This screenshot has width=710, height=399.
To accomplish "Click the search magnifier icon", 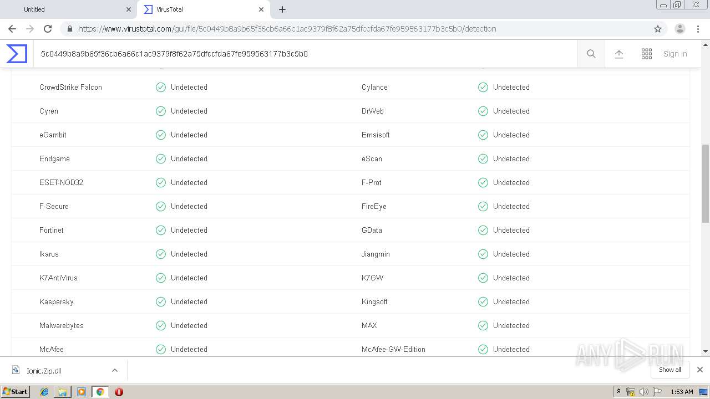I will click(x=591, y=54).
